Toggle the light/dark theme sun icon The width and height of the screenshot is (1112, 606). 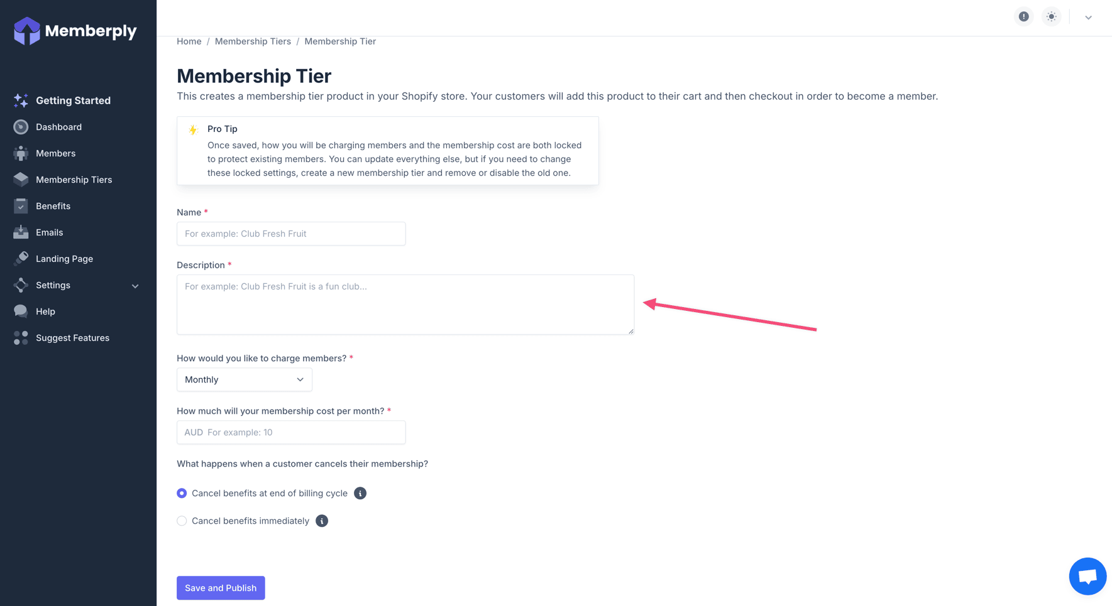[x=1052, y=17]
